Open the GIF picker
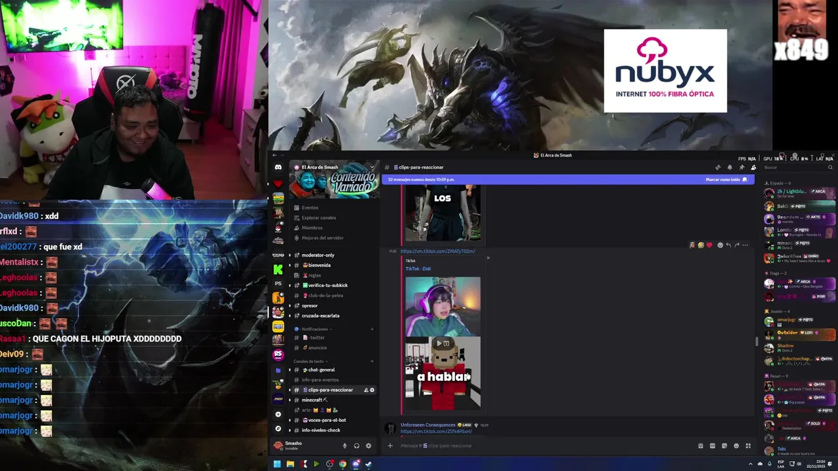Screen dimensions: 838x471 712,446
